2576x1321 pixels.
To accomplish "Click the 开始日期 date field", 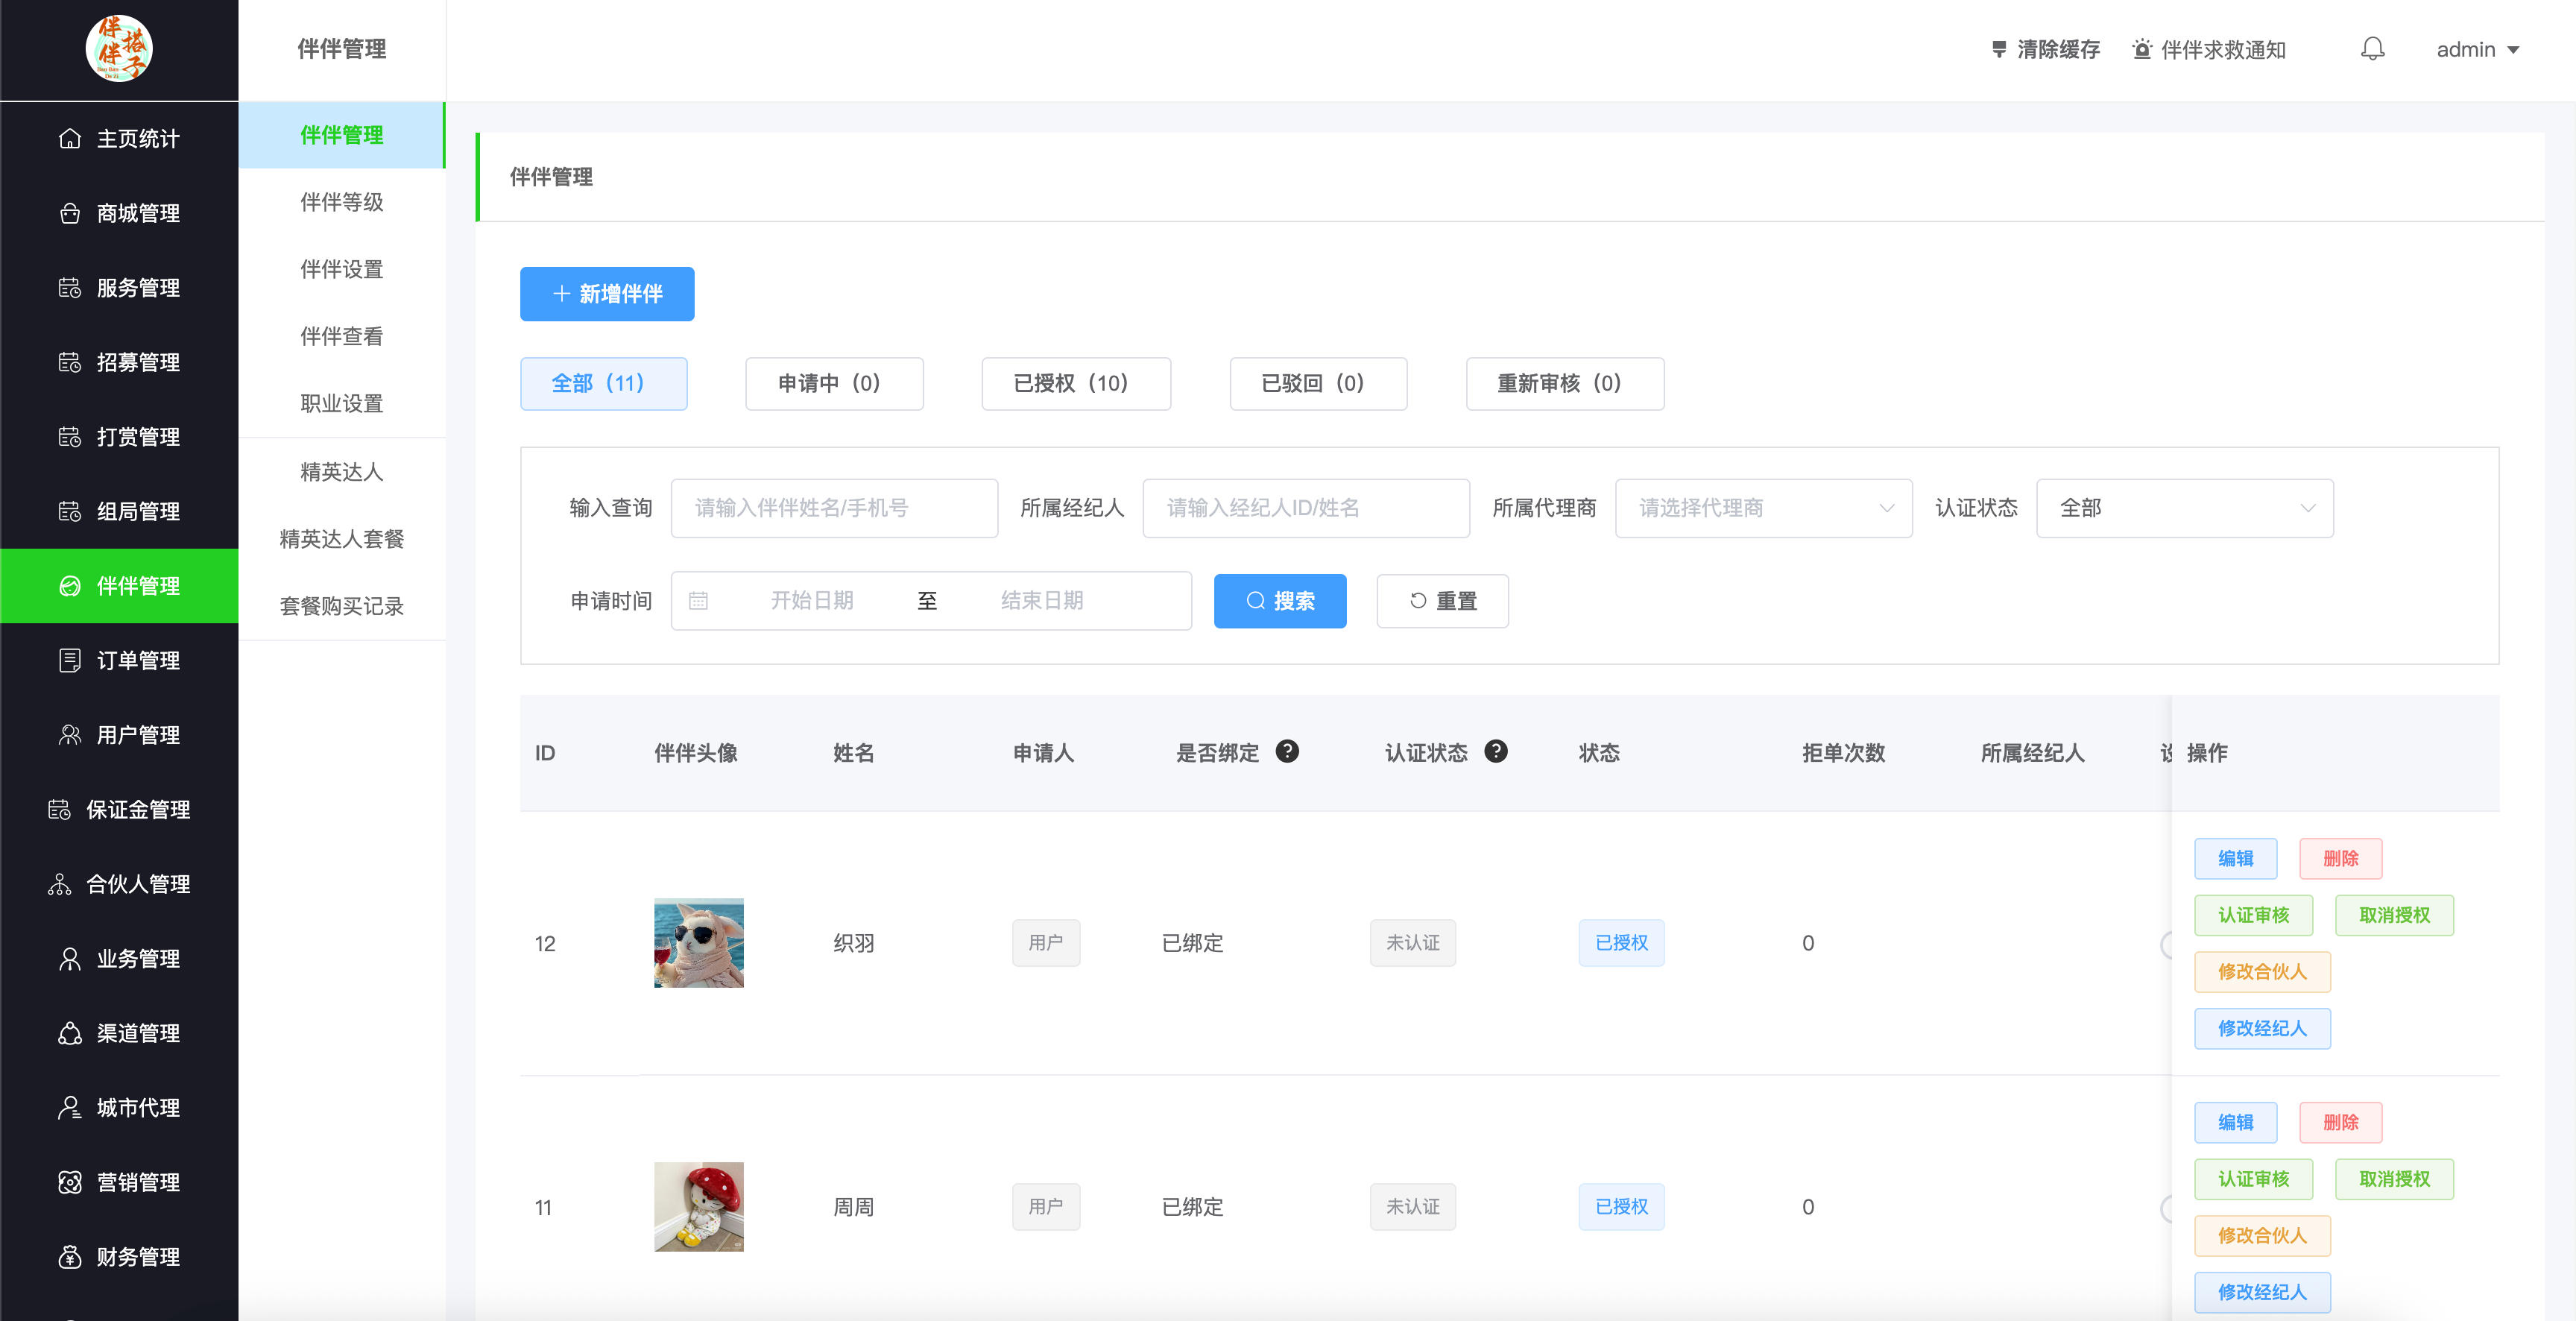I will point(811,601).
